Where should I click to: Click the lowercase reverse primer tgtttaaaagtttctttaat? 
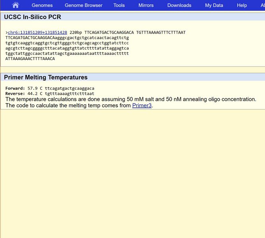pos(70,94)
